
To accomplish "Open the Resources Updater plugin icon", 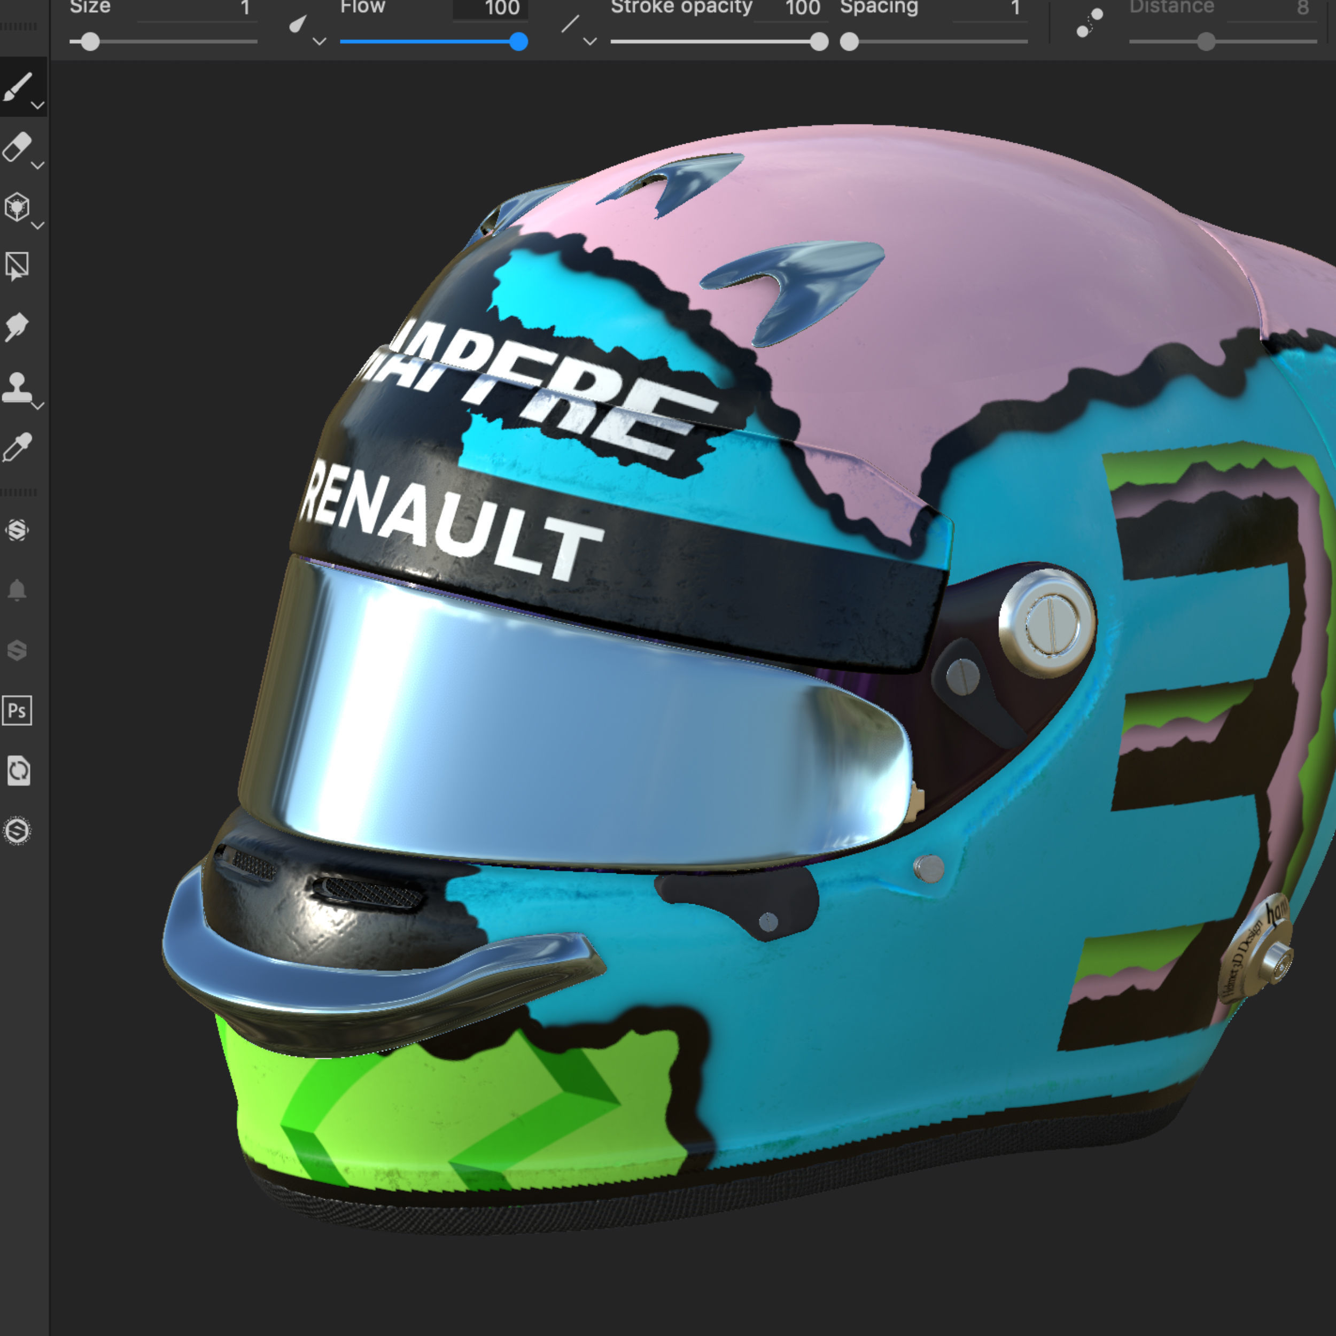I will 19,771.
